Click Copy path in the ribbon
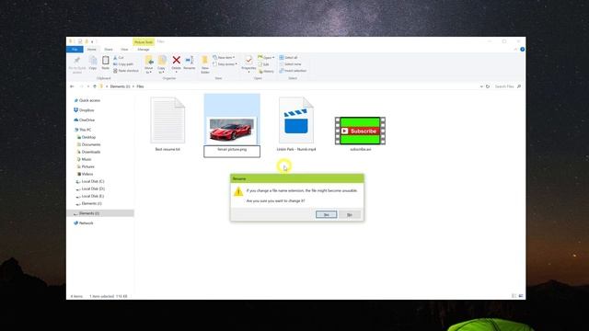 click(123, 64)
